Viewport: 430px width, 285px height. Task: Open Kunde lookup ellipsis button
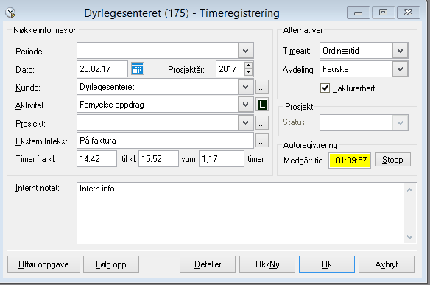(x=262, y=87)
